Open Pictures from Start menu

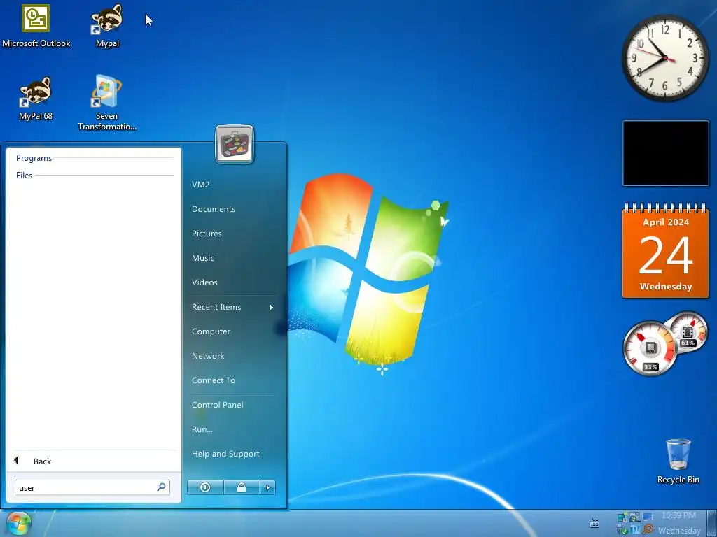pyautogui.click(x=207, y=234)
